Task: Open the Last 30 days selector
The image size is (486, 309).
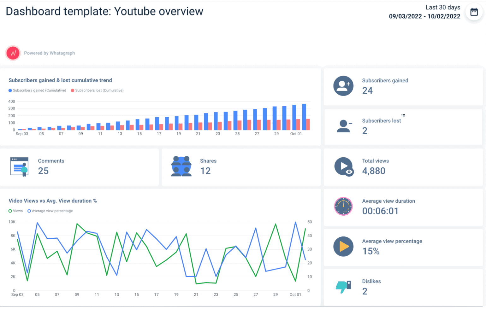Action: pos(443,7)
